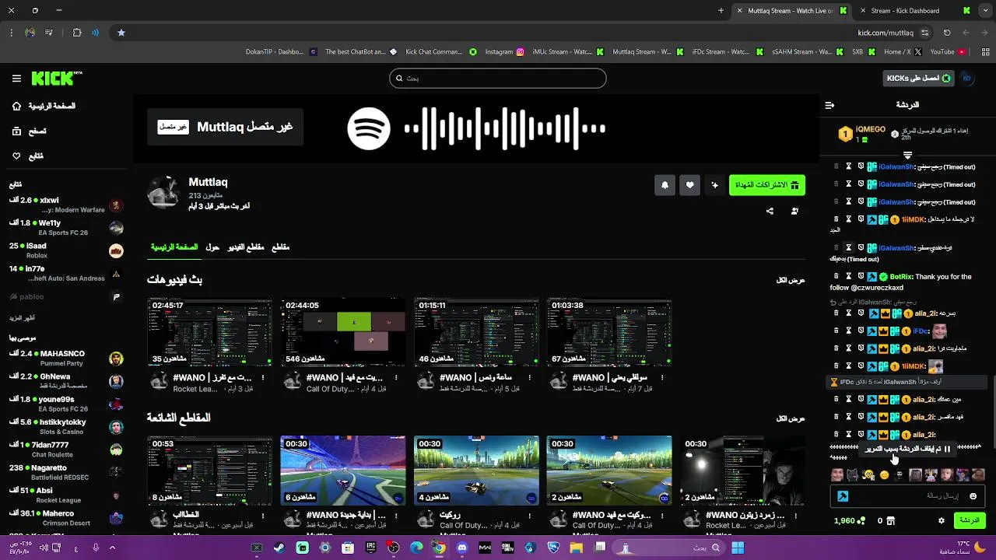
Task: Click the green gift subscriptions button
Action: (x=767, y=185)
